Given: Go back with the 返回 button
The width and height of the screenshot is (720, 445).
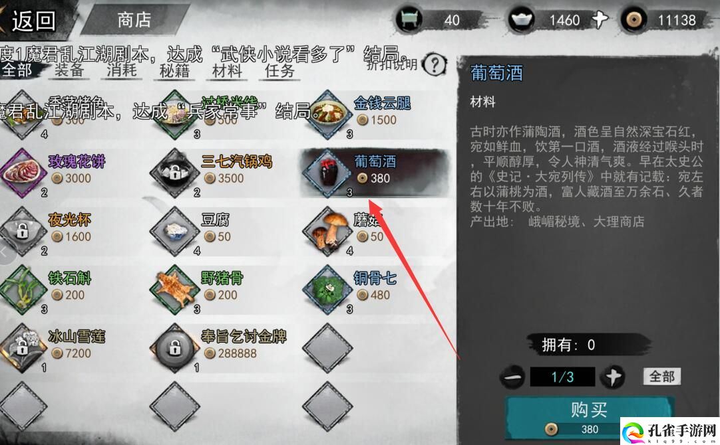Looking at the screenshot, I should click(32, 20).
